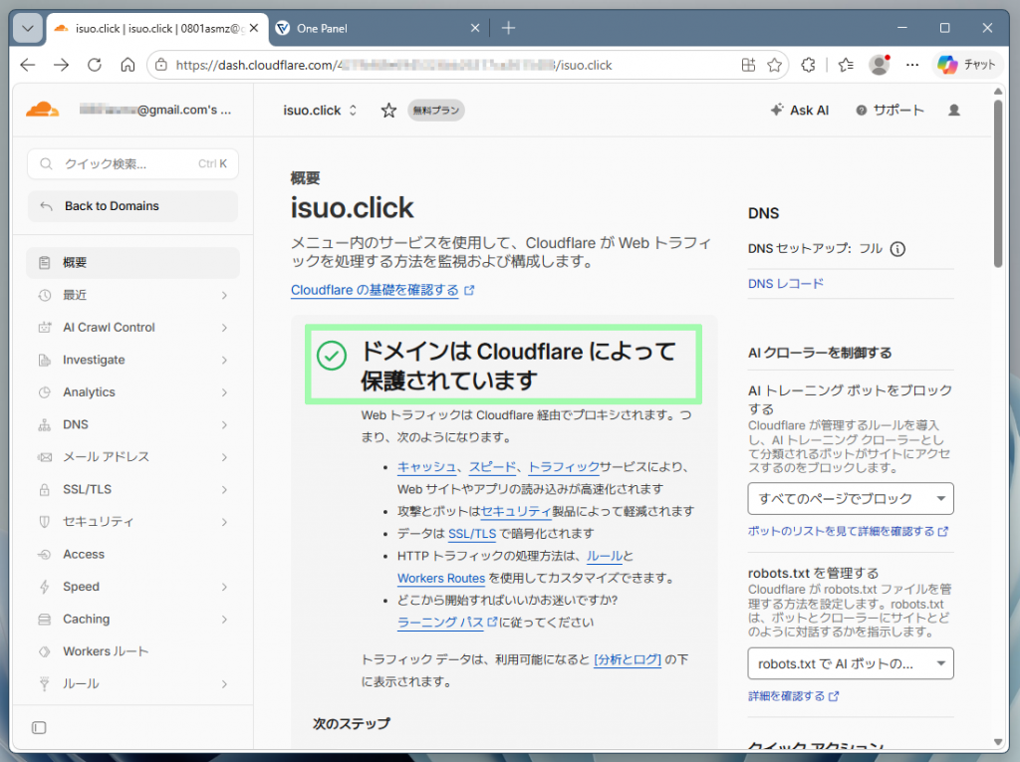Open favorites list icon in toolbar
The image size is (1020, 762).
[846, 65]
